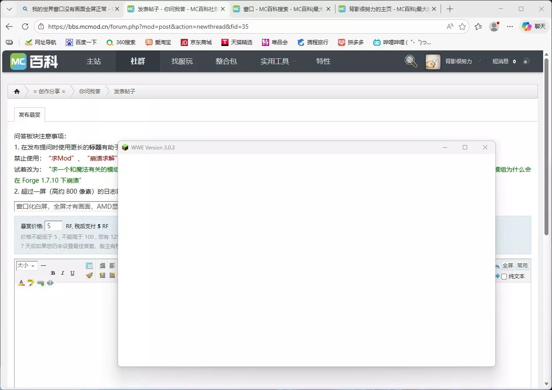Viewport: 552px width, 390px height.
Task: Insert a table using the table icon
Action: tap(89, 264)
